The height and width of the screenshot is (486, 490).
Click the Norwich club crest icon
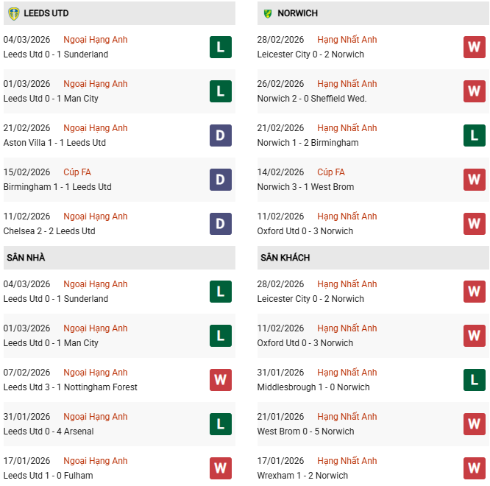[x=267, y=13]
